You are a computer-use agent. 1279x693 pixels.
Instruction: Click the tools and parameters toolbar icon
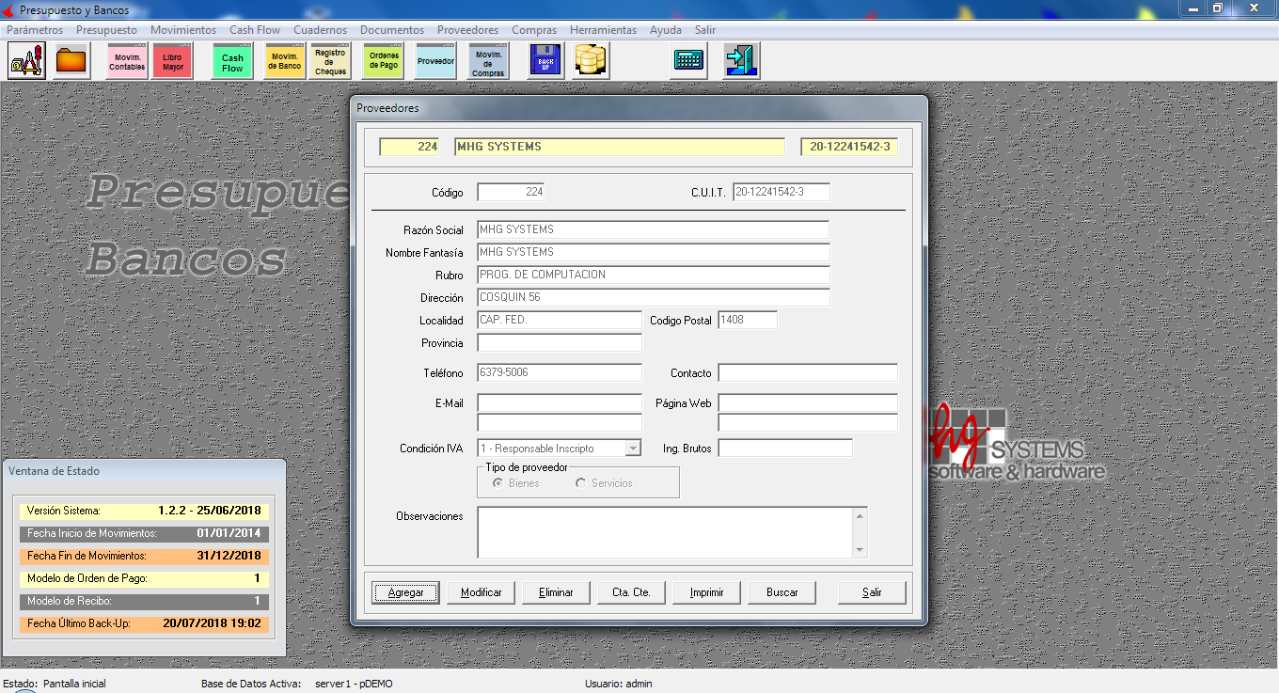[27, 61]
